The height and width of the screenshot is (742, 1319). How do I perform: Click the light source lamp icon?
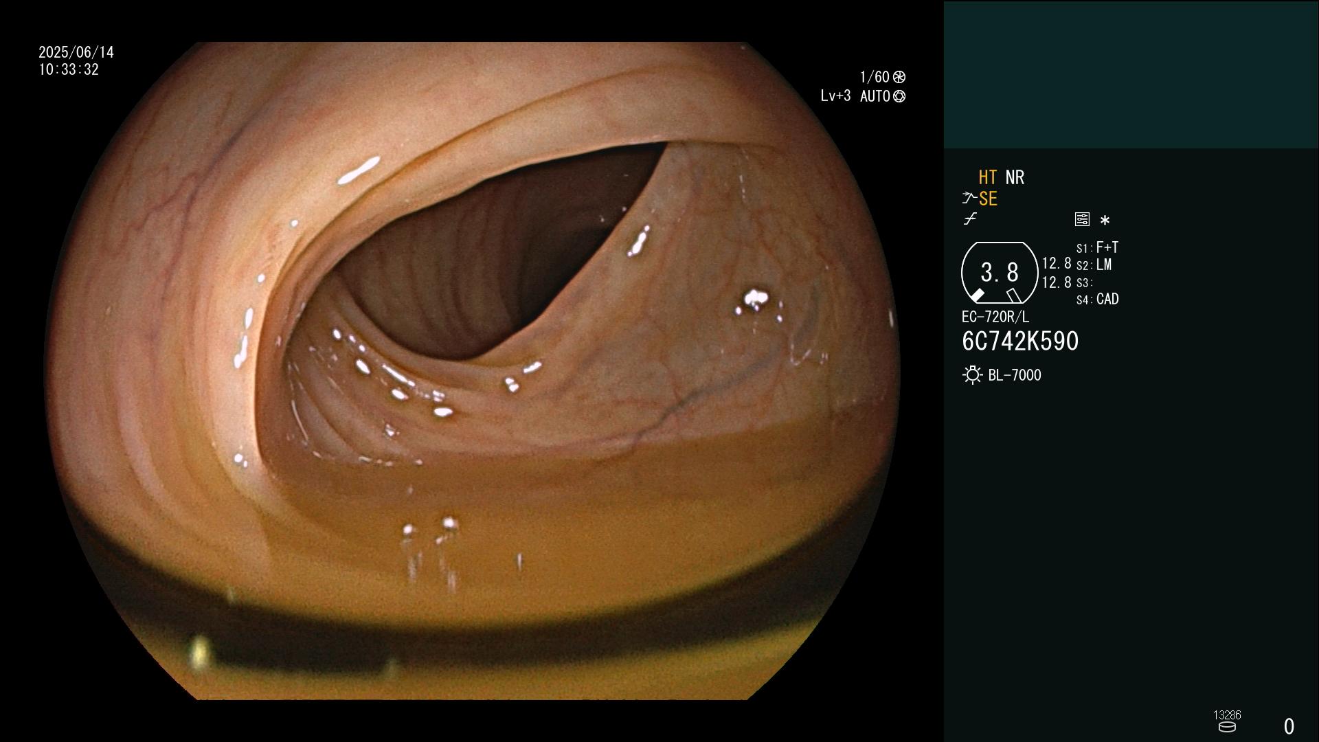[x=973, y=375]
